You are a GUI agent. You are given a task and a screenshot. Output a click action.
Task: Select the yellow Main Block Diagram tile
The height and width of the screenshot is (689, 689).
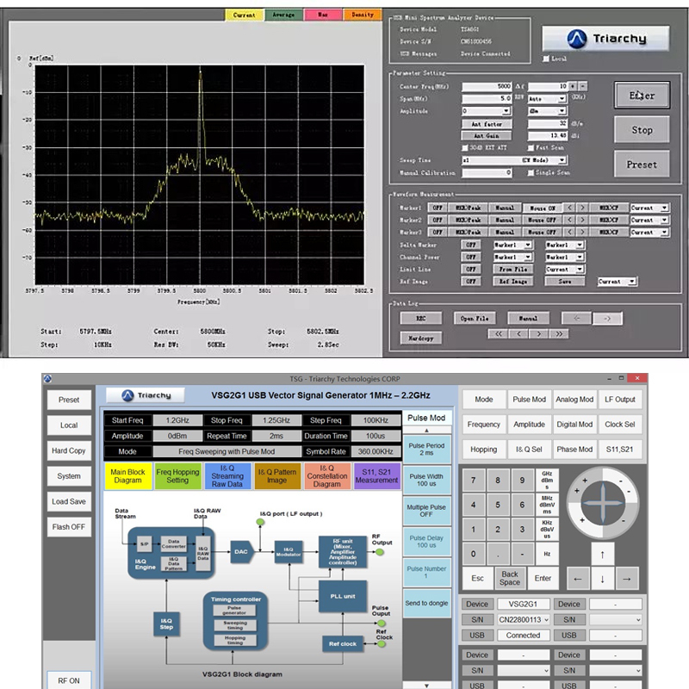pos(127,476)
